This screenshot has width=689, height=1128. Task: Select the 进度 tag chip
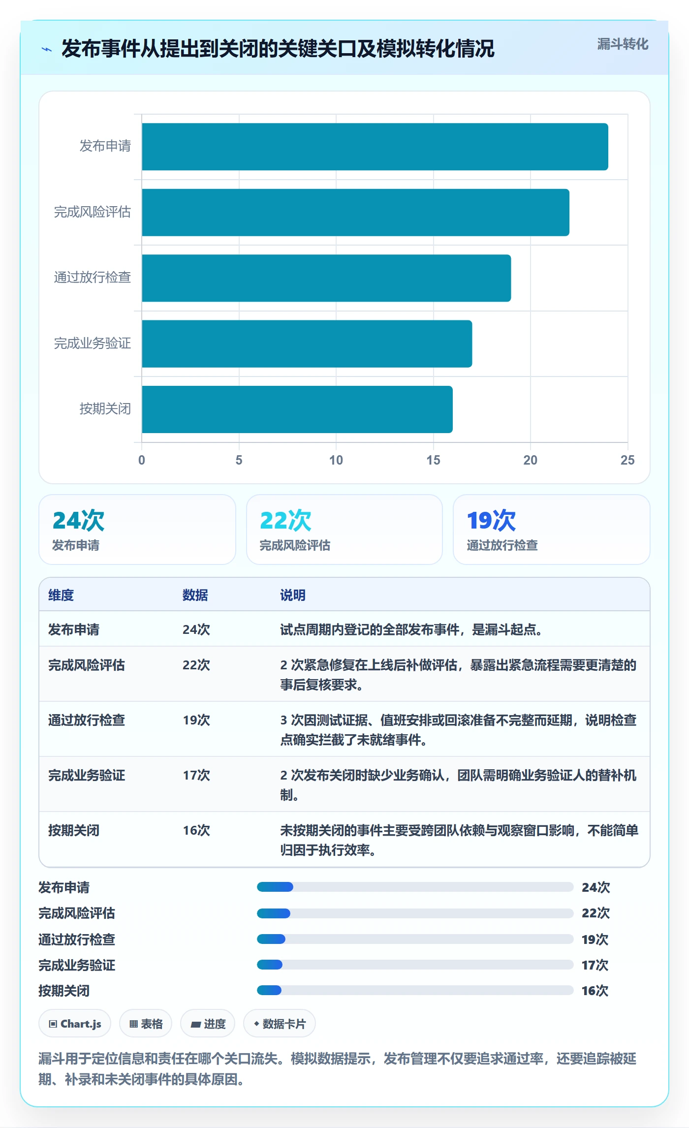point(208,1024)
